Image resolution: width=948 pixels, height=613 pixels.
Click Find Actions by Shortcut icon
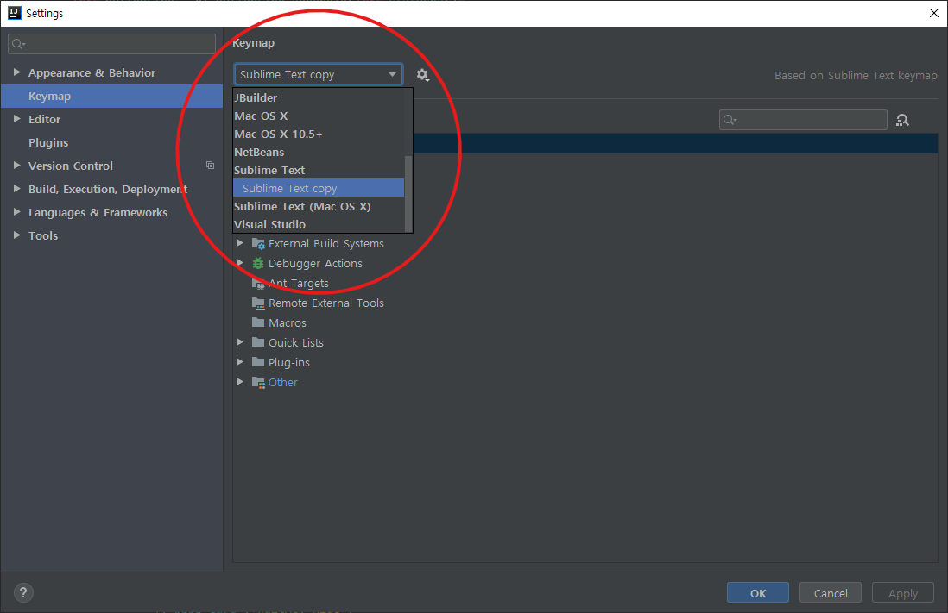(x=902, y=120)
